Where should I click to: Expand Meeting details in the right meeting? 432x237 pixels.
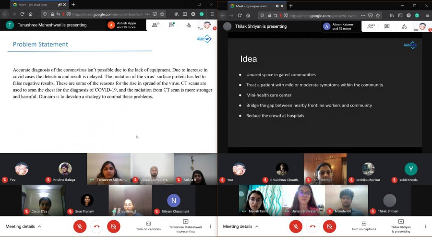click(x=240, y=226)
